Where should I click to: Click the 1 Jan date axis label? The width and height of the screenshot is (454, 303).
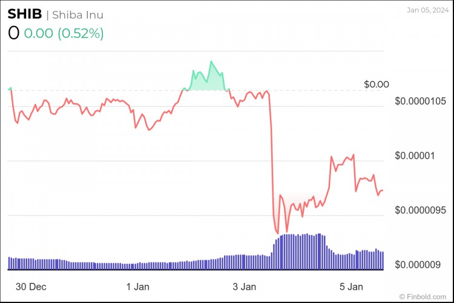coord(138,287)
